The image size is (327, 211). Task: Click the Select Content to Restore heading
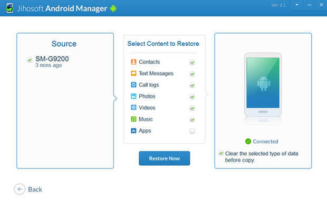point(163,44)
